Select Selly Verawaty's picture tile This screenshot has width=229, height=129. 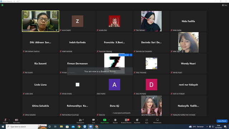click(151, 63)
